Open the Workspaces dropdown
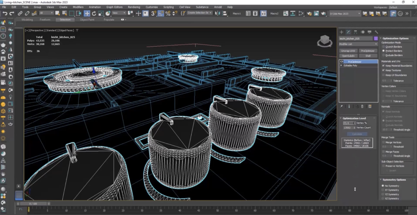Viewport: 417px width, 215px height. (400, 7)
